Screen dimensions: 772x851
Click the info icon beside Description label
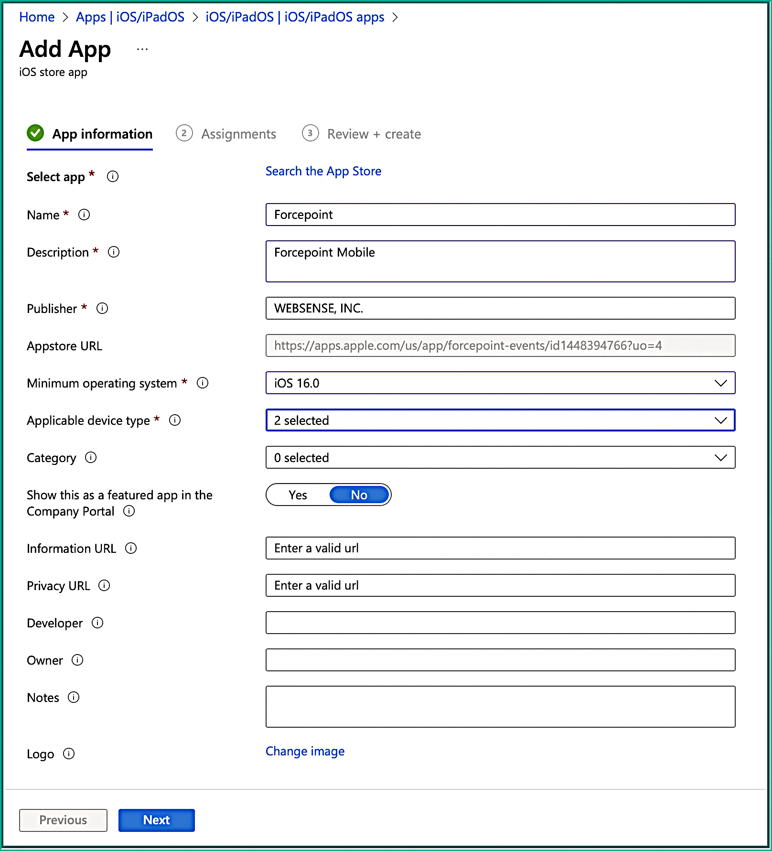tap(114, 252)
